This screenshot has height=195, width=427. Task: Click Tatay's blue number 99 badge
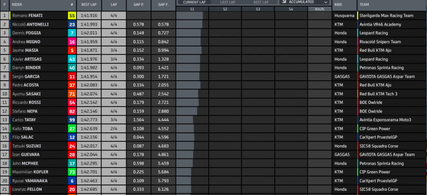click(72, 120)
